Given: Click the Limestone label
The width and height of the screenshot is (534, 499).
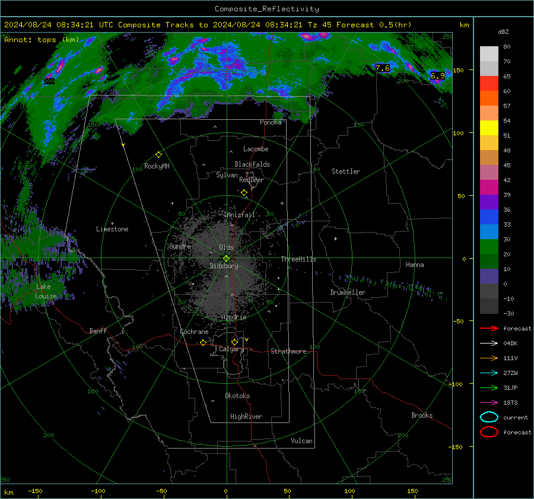Looking at the screenshot, I should [x=112, y=229].
